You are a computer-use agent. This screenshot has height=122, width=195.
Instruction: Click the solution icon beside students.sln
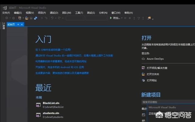point(38,115)
